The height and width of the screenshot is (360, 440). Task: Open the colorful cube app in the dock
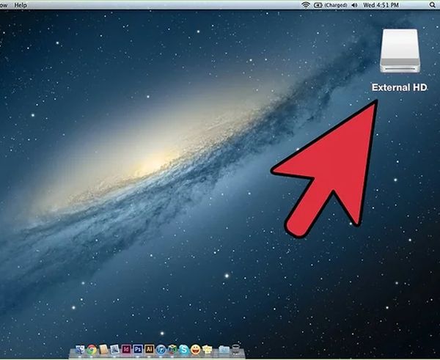coord(172,349)
